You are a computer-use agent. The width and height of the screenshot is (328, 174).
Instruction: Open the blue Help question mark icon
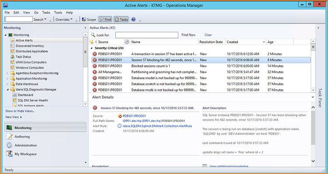click(x=133, y=19)
